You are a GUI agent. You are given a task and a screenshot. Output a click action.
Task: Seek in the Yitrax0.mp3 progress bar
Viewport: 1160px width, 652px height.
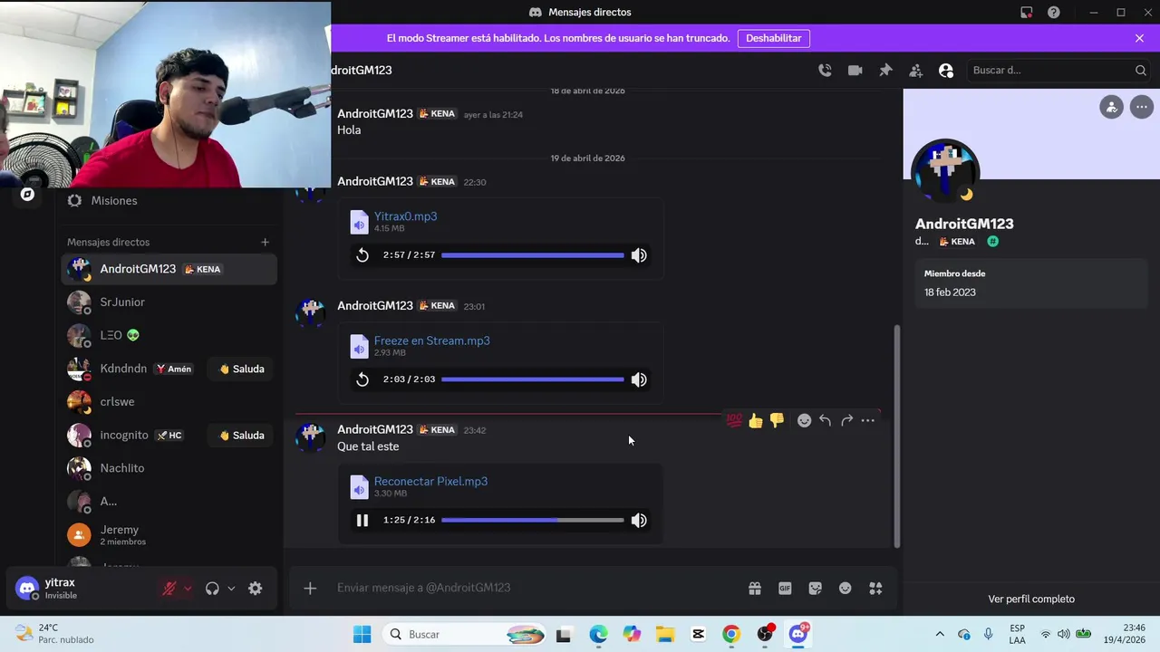(x=532, y=255)
